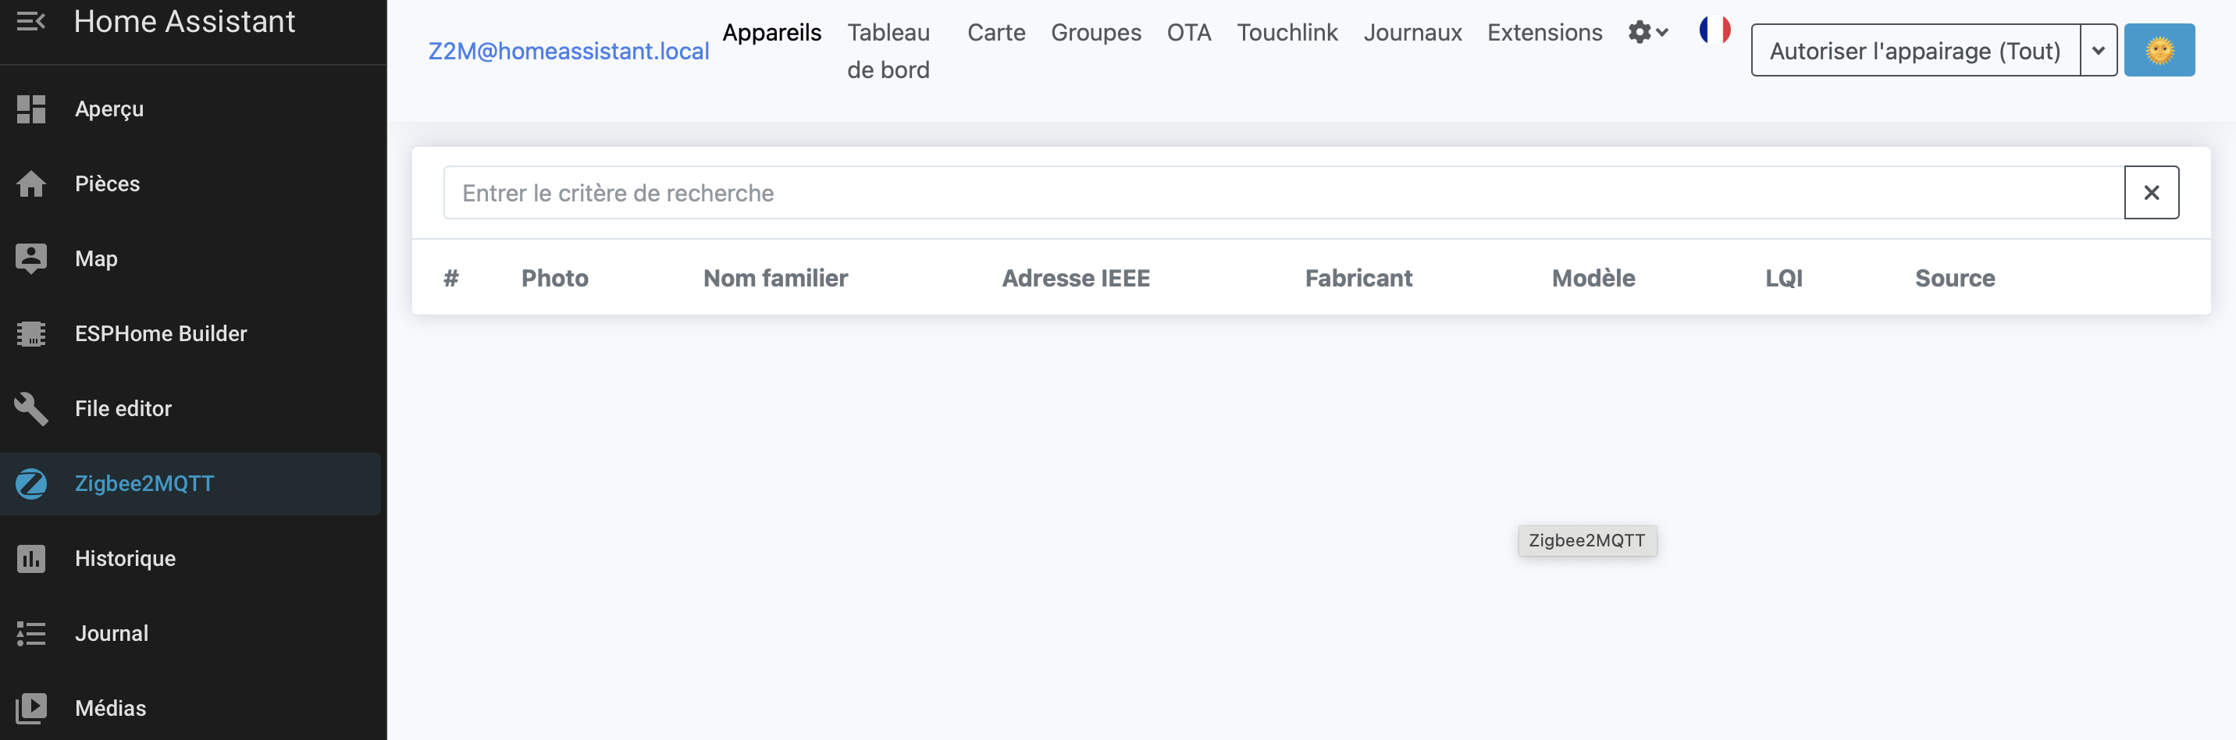
Task: Click the File editor wrench icon
Action: point(31,408)
